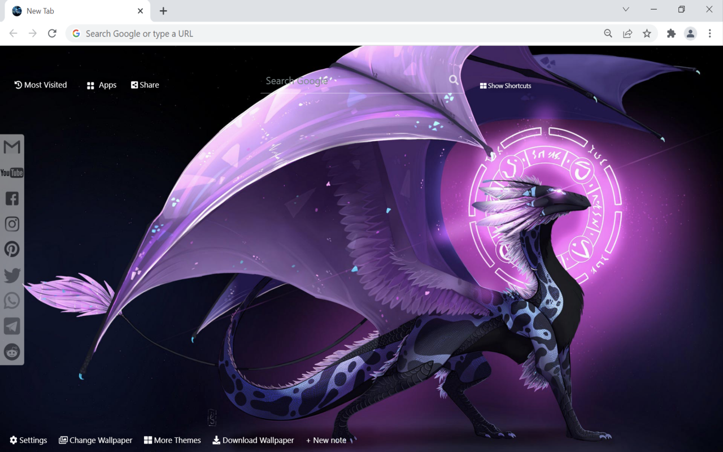
Task: Open More Themes
Action: tap(172, 440)
